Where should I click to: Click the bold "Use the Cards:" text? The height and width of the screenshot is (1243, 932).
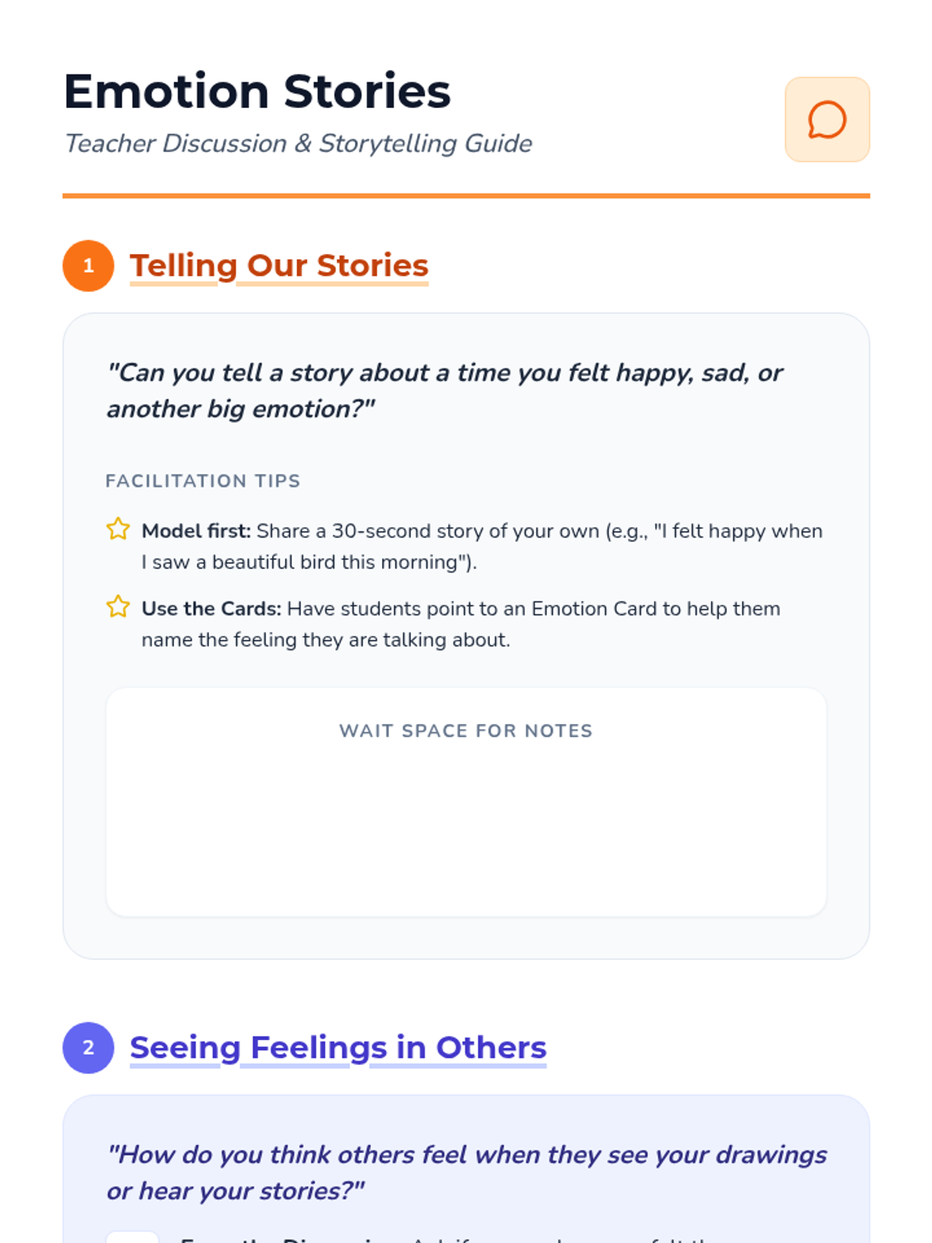point(211,609)
